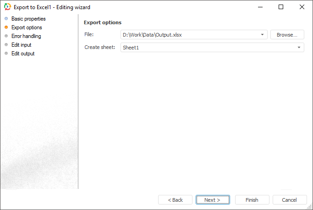
Task: Click the Sheet1 sheet name field
Action: pos(206,48)
